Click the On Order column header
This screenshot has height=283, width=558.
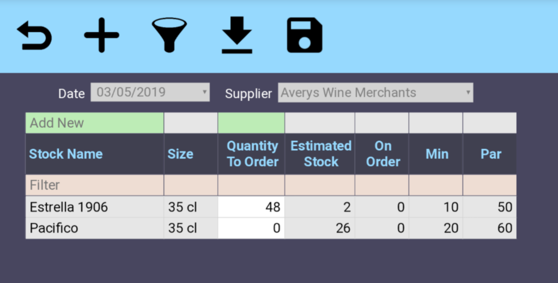[383, 154]
